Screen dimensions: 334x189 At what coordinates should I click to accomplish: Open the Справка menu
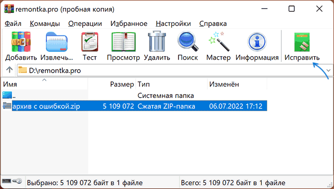[x=213, y=23]
